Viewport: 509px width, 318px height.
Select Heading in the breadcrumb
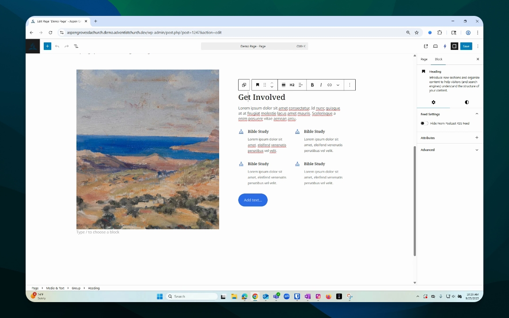tap(94, 288)
